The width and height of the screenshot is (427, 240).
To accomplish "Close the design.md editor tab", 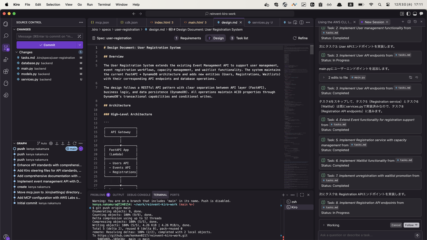I will 241,22.
